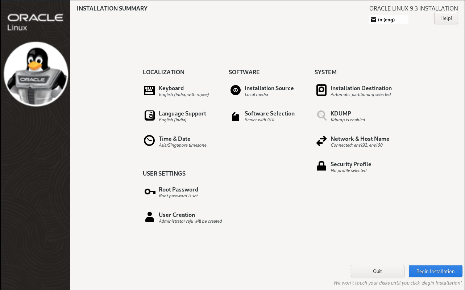
Task: Click the KDUMP magnifier icon
Action: pyautogui.click(x=321, y=115)
